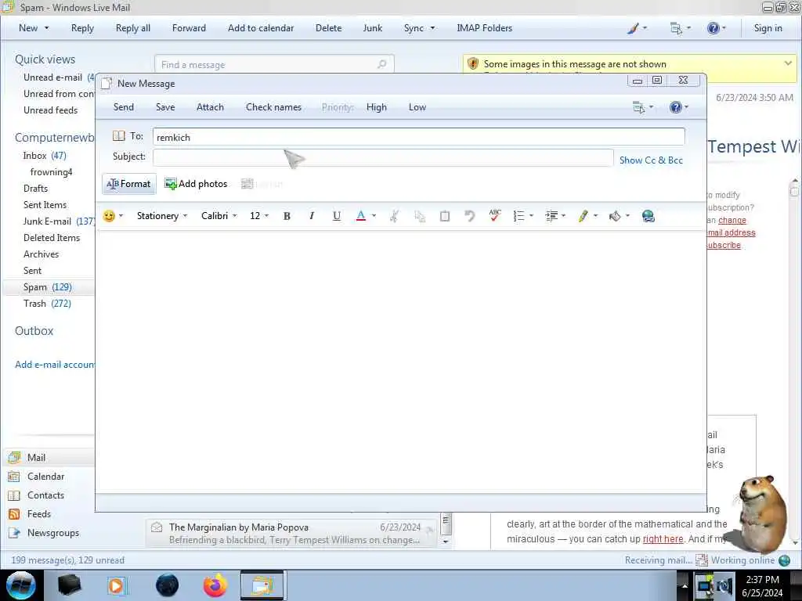
Task: Click the highlighter pen icon
Action: pyautogui.click(x=583, y=216)
